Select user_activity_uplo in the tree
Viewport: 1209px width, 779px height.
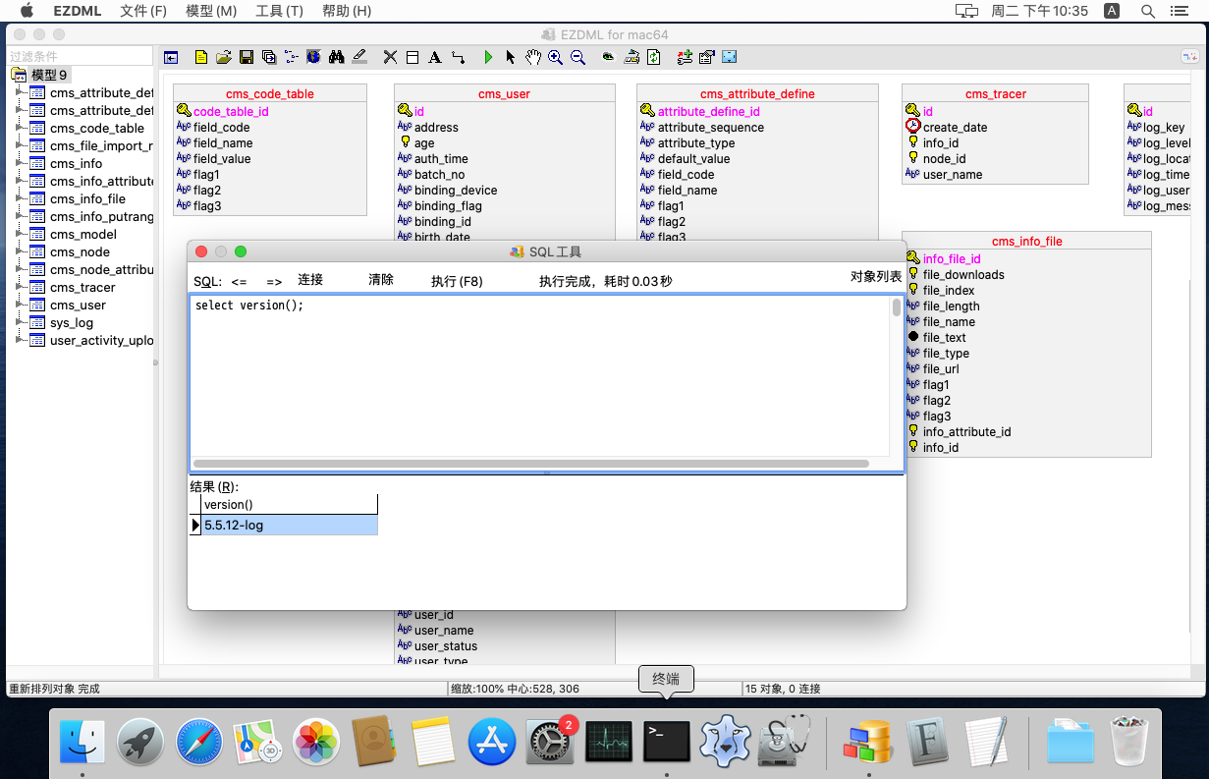pyautogui.click(x=101, y=340)
